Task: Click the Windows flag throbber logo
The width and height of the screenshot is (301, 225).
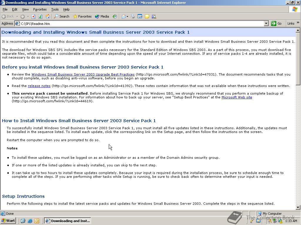Action: tap(295, 9)
